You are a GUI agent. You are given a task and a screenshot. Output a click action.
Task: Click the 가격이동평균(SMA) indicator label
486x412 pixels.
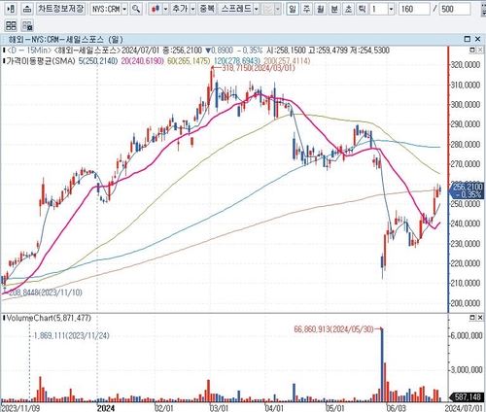[x=41, y=61]
